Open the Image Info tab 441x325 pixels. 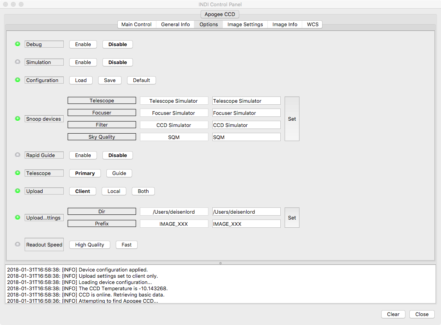click(285, 25)
